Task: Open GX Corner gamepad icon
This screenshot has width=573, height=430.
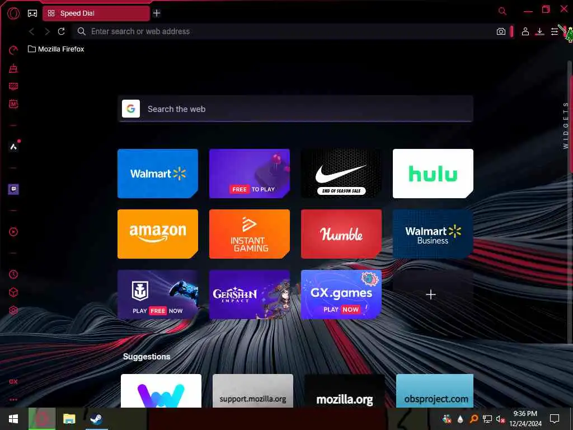Action: point(32,13)
